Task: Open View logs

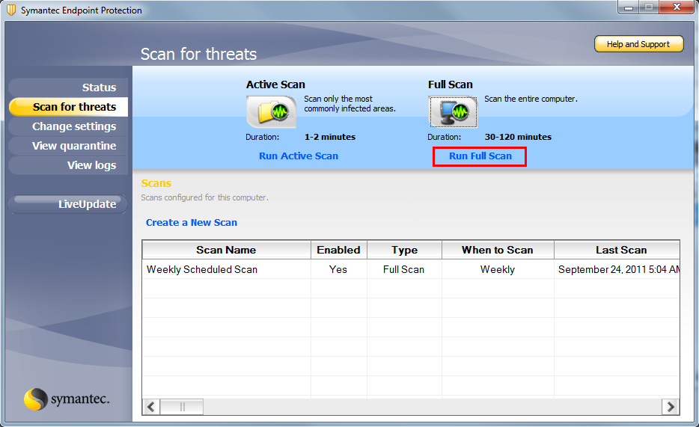Action: click(x=68, y=165)
